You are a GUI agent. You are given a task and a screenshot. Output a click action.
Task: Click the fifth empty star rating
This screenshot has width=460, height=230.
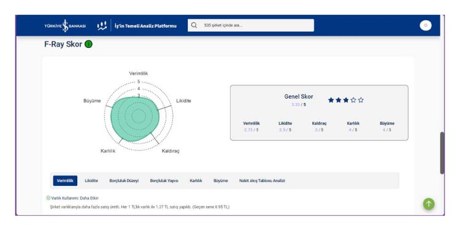click(361, 100)
